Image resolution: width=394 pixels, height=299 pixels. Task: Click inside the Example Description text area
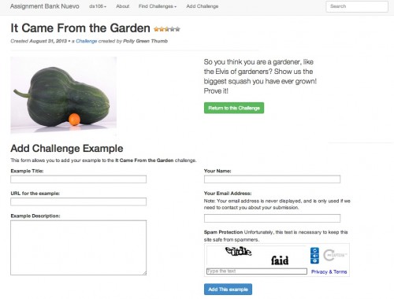79,248
